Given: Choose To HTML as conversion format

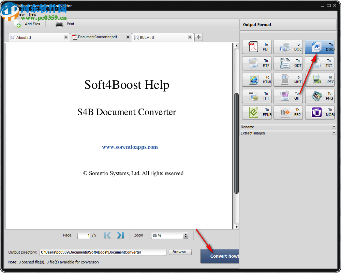Looking at the screenshot, I should pyautogui.click(x=257, y=80).
